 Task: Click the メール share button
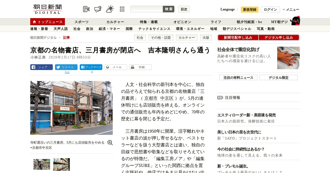click(116, 67)
